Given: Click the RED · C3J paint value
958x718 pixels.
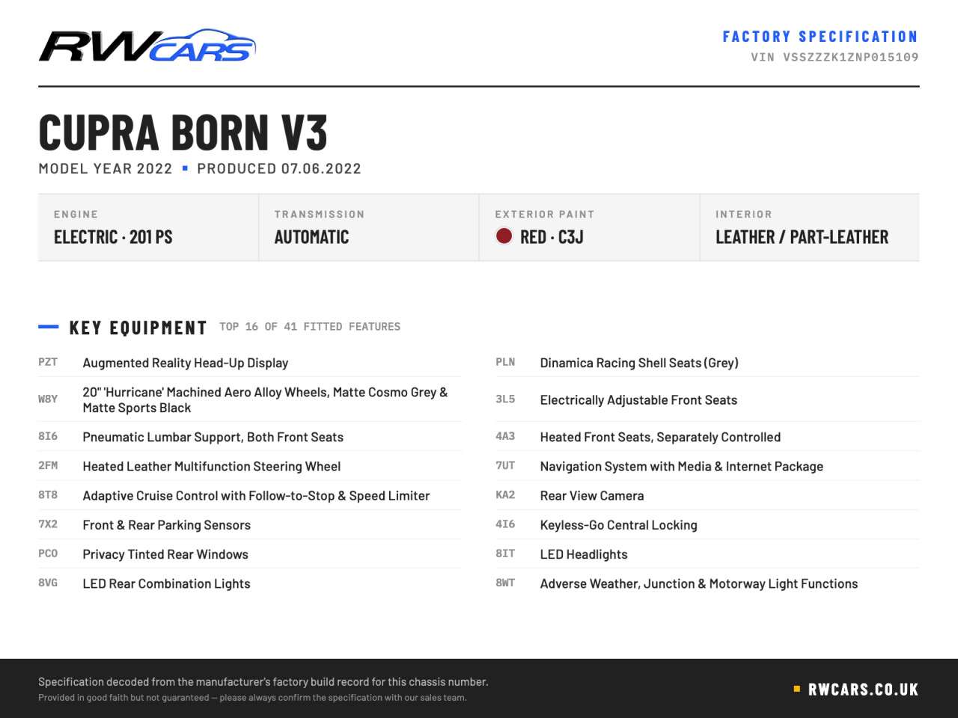Looking at the screenshot, I should click(552, 237).
